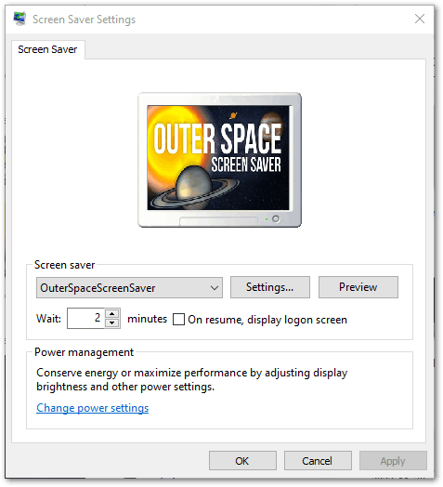Increase wait time with up spinner arrow

(x=112, y=313)
